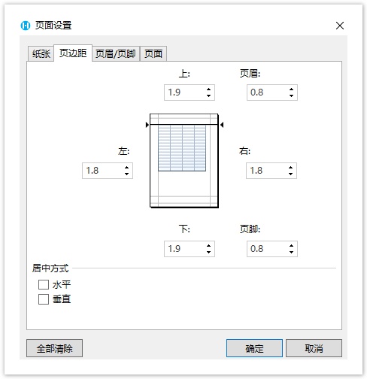Decrease the 左 left margin value
Viewport: 367px width, 379px height.
(x=126, y=174)
